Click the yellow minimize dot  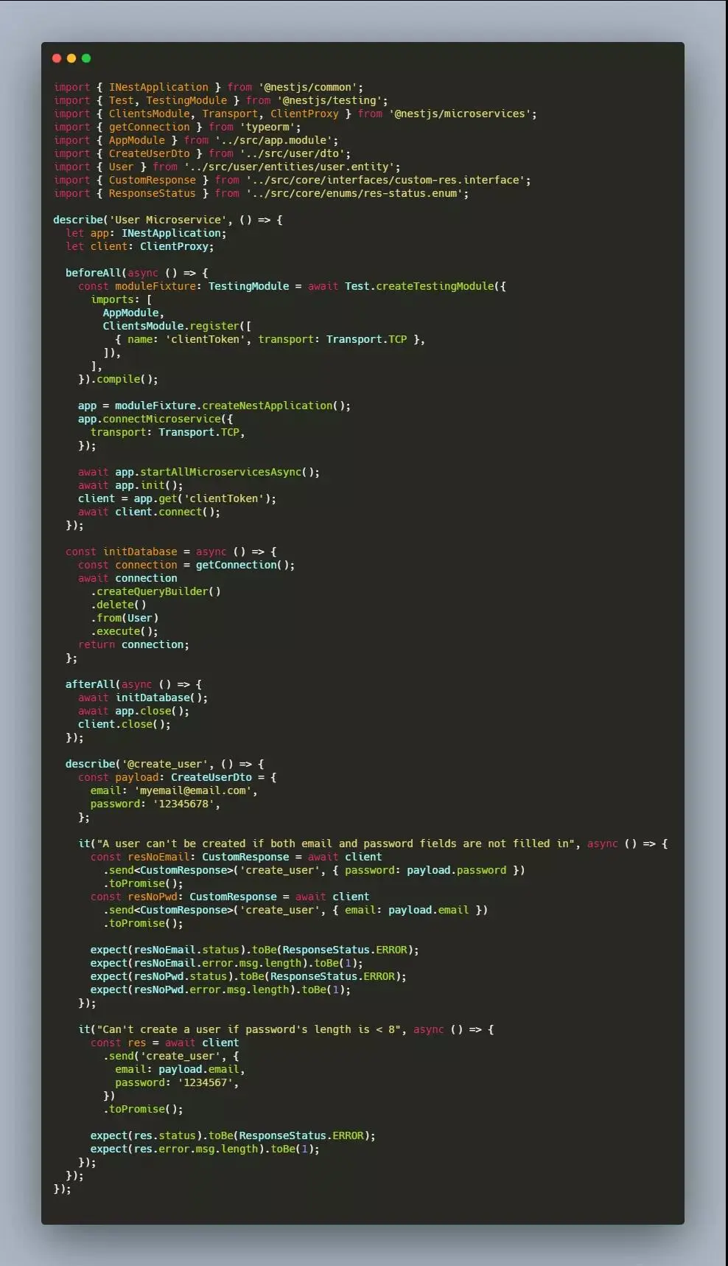click(71, 58)
